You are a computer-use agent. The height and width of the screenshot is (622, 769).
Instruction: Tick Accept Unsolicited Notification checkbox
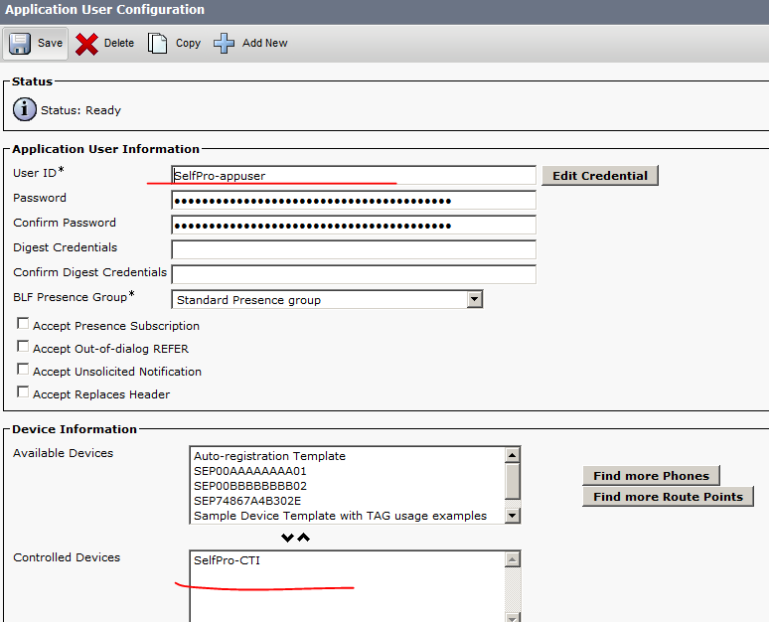coord(23,369)
